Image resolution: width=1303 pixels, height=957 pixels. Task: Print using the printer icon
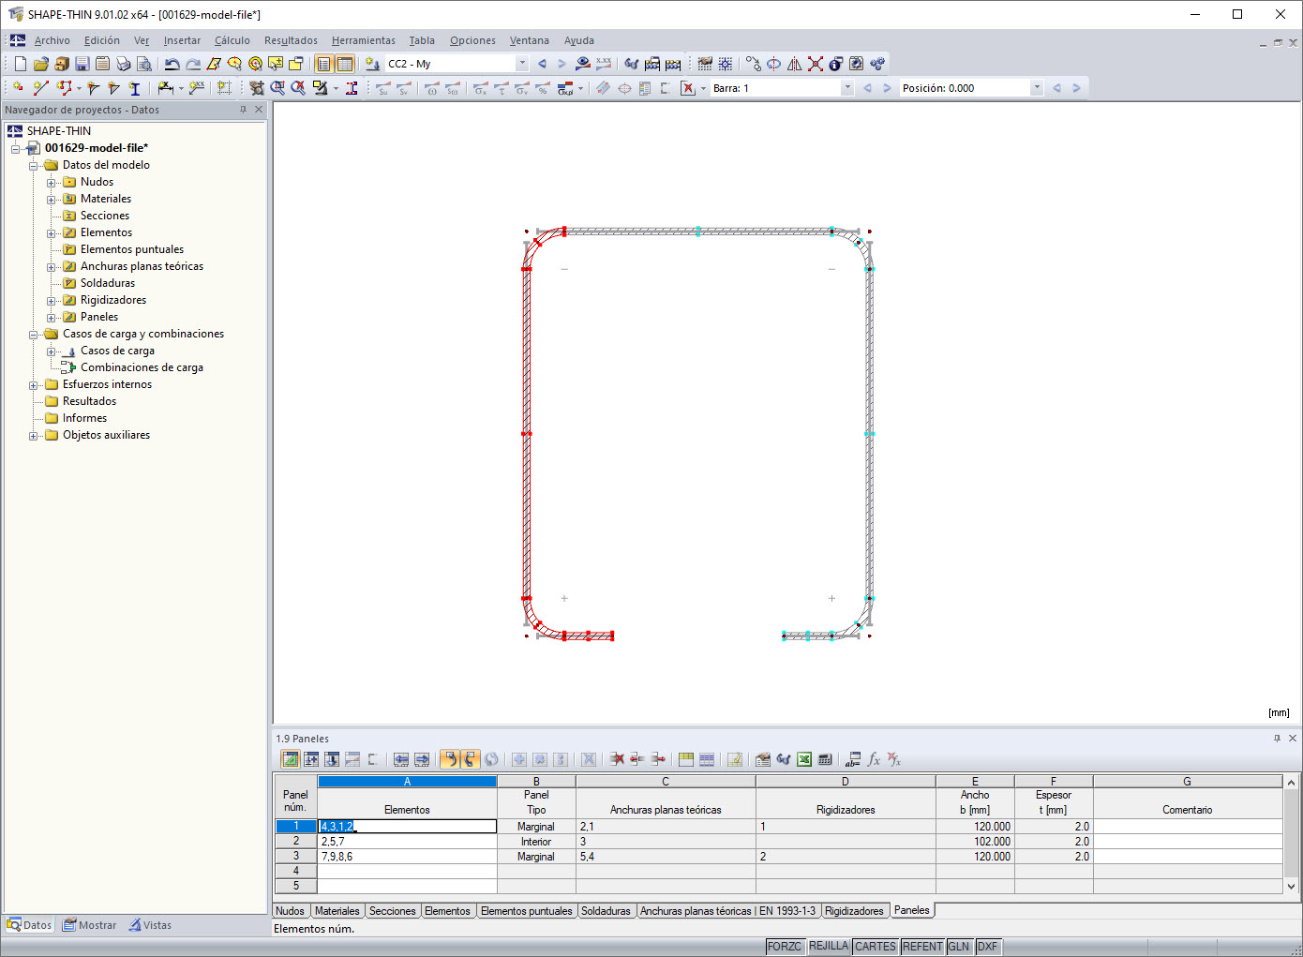[123, 64]
